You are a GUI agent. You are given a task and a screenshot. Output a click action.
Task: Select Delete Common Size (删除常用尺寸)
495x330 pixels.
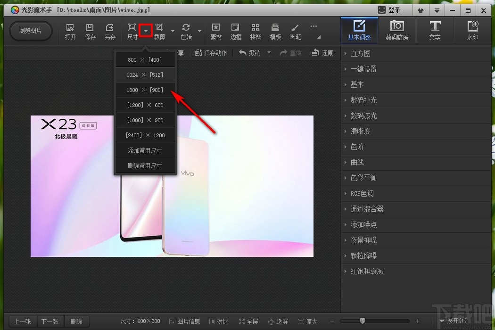145,165
